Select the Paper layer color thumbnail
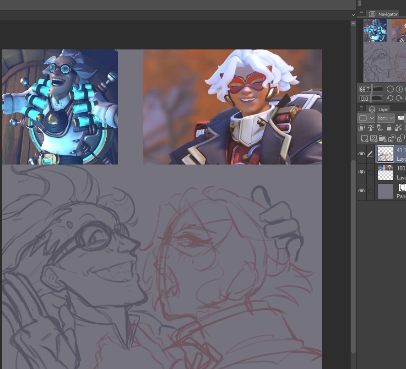406x369 pixels. (385, 191)
